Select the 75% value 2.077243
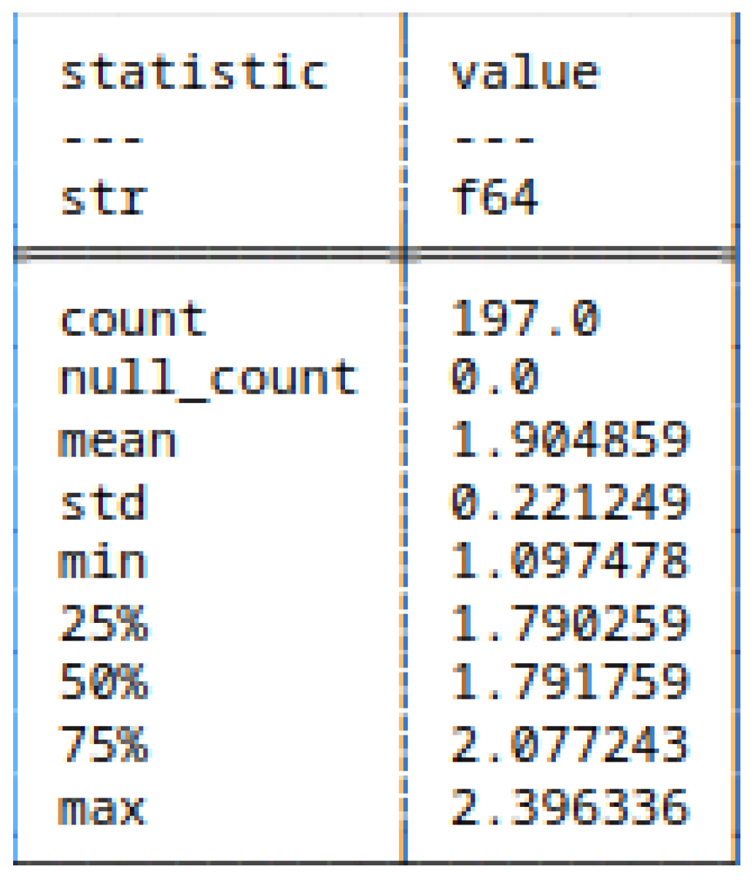The image size is (755, 880). tap(570, 744)
